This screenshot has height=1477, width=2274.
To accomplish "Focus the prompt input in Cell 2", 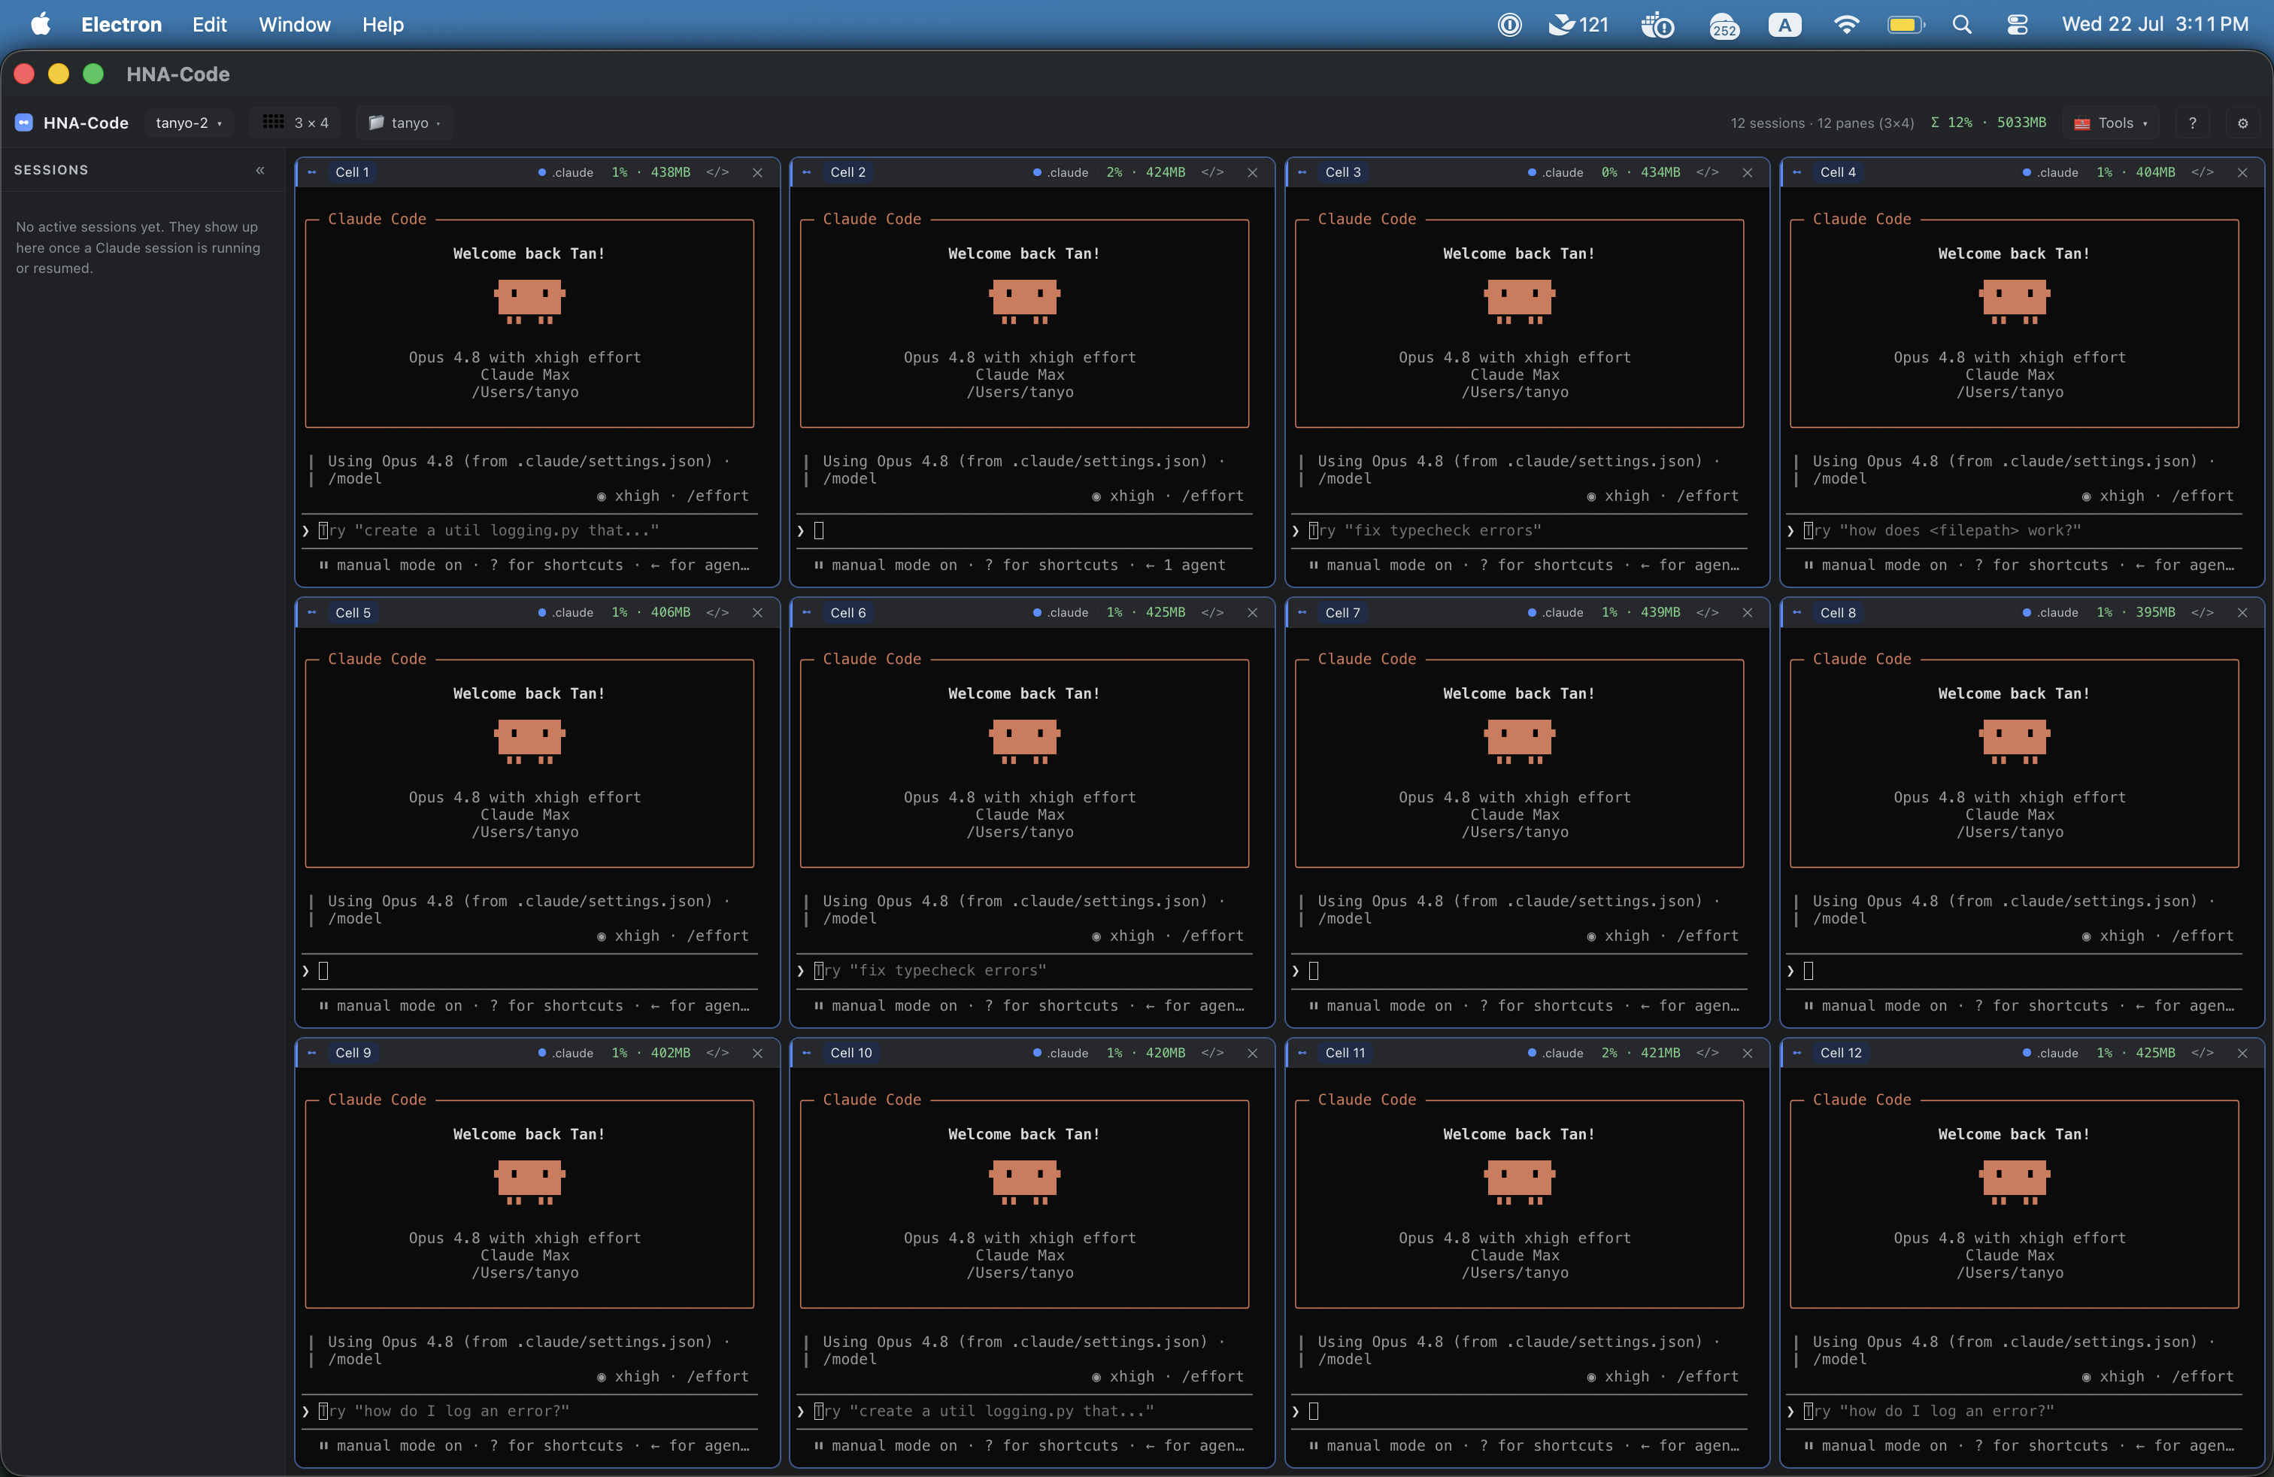I will [1024, 530].
